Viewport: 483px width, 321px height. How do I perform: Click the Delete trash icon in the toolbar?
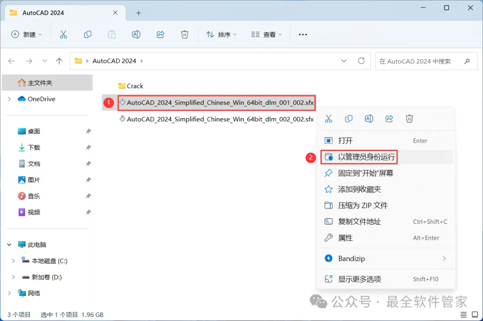(185, 34)
